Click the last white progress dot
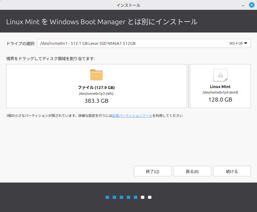Viewport: 257px width, 212px height. coord(150,197)
